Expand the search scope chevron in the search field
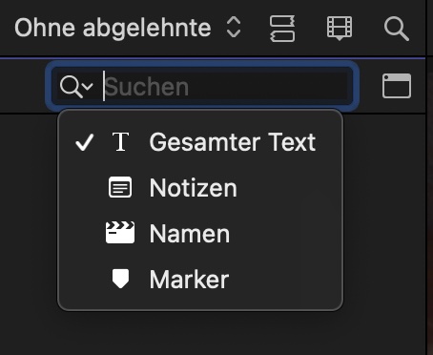This screenshot has height=355, width=433. [88, 86]
